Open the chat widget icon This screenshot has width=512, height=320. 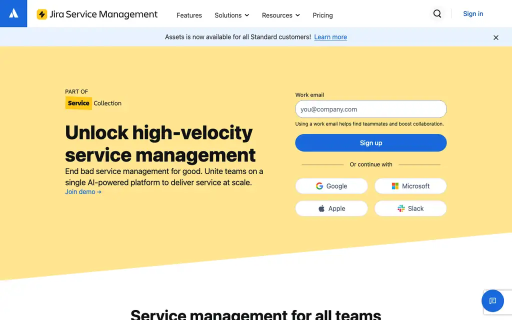point(492,300)
